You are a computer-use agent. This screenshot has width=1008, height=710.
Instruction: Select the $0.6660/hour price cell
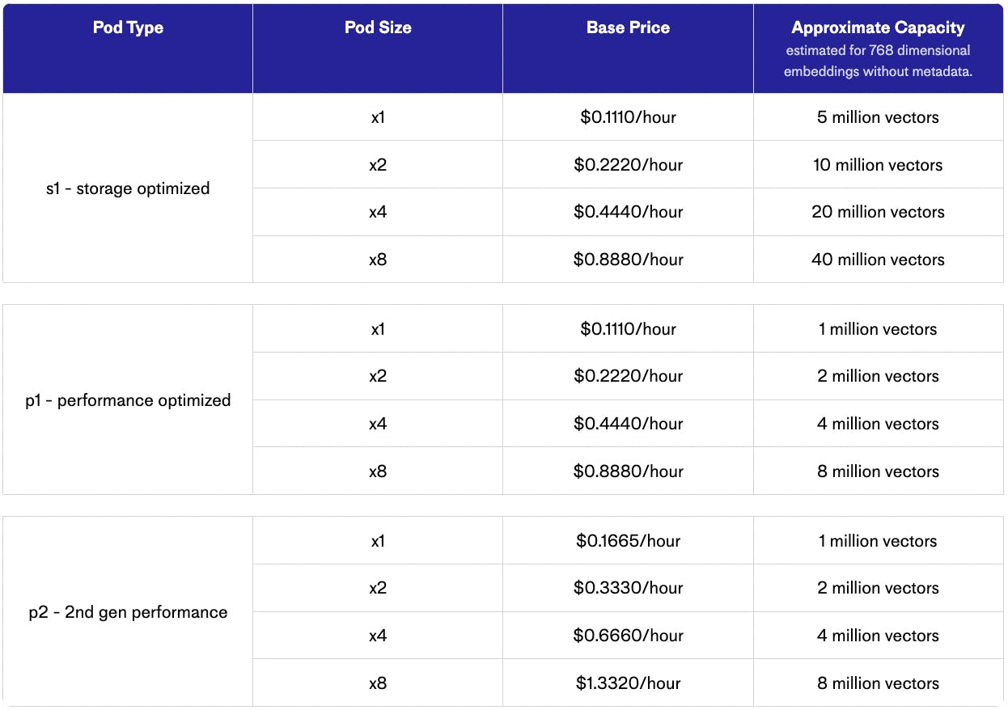628,636
